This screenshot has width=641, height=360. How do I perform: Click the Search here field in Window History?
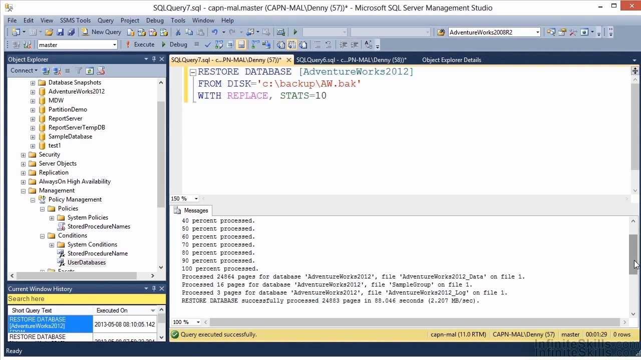click(x=87, y=299)
